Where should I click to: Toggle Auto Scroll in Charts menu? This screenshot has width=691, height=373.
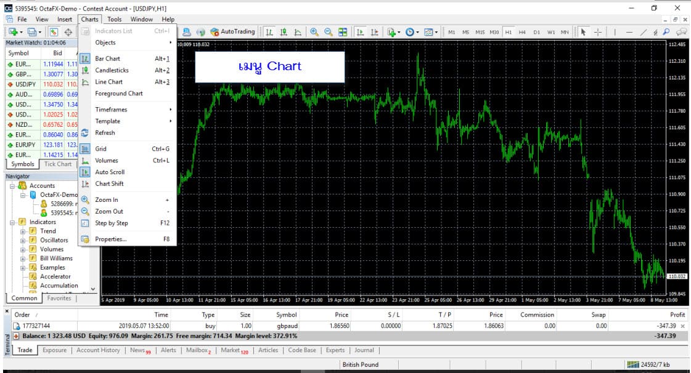(110, 172)
